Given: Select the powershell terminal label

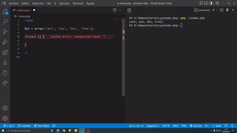Looking at the screenshot, I should coord(202,10).
